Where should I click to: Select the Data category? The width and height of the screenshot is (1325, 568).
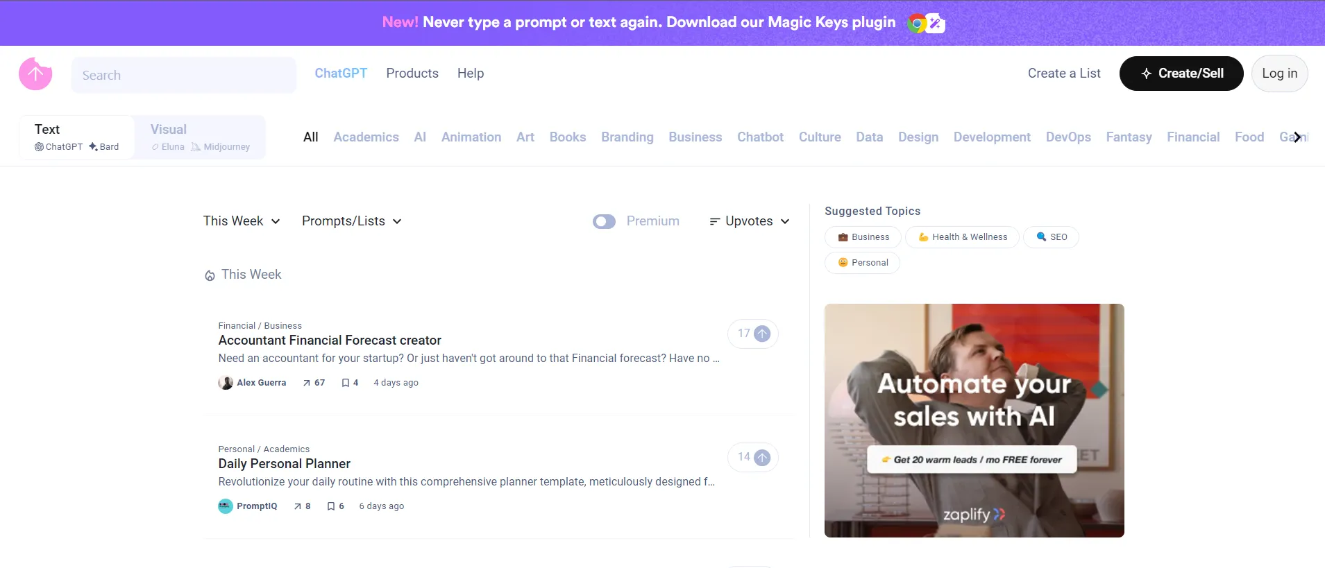tap(870, 137)
